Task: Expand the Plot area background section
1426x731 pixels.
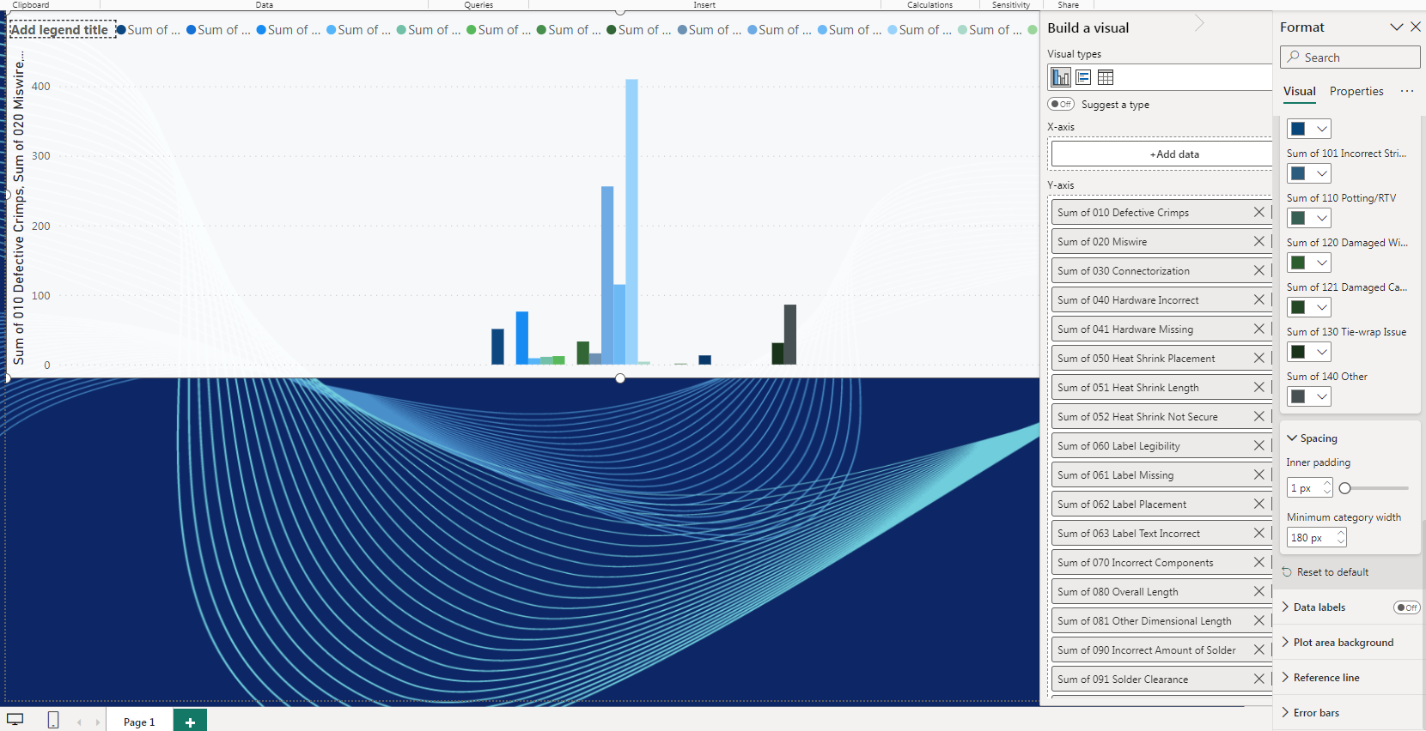Action: 1286,642
